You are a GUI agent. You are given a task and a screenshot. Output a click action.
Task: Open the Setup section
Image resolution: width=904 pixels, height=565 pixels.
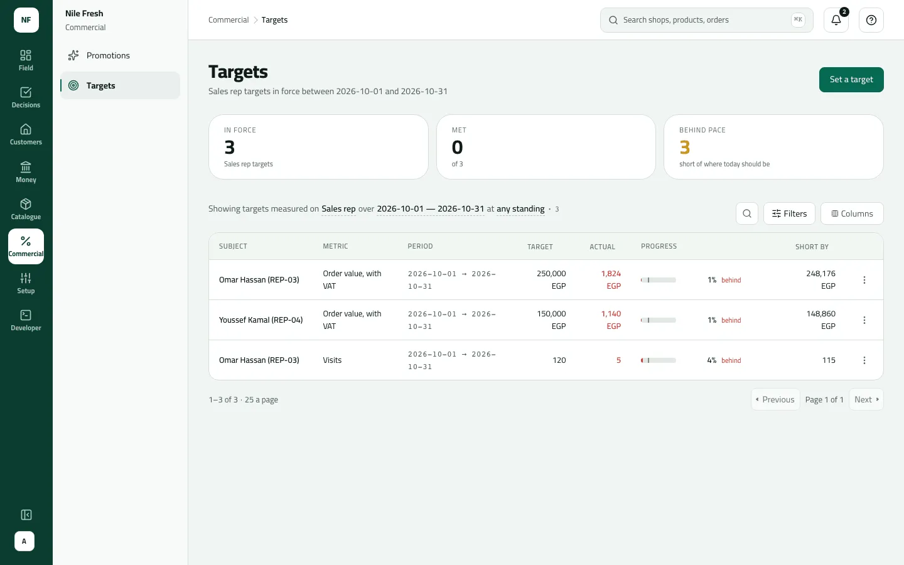click(x=26, y=283)
